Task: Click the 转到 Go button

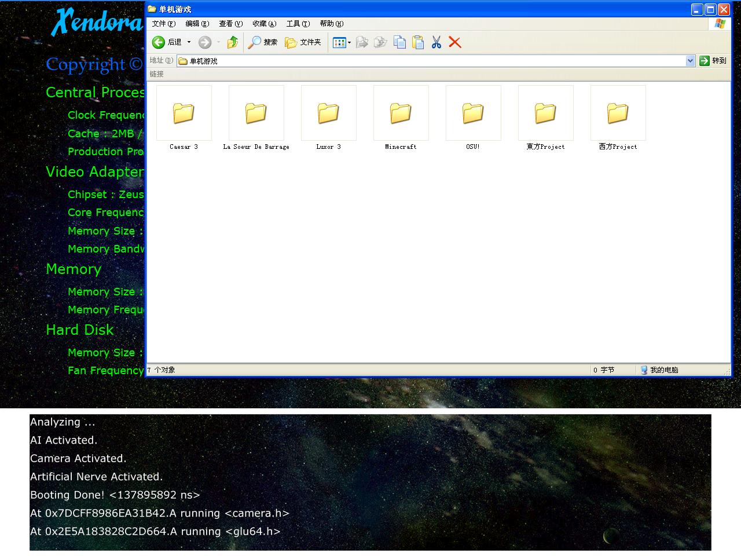Action: coord(713,61)
